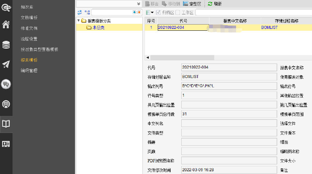This screenshot has height=174, width=312.
Task: Toggle the 工作区 checkbox
Action: pos(178,12)
